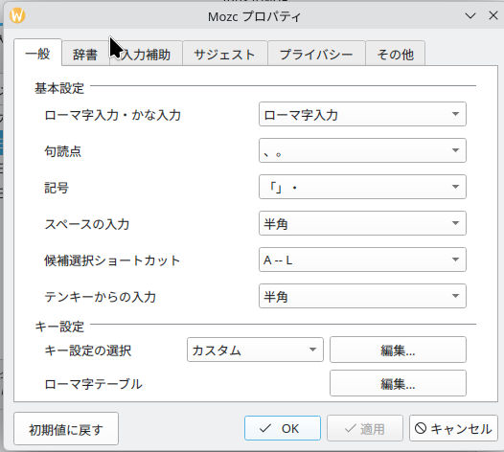This screenshot has width=504, height=452.
Task: Open the プライバシー tab
Action: [316, 54]
